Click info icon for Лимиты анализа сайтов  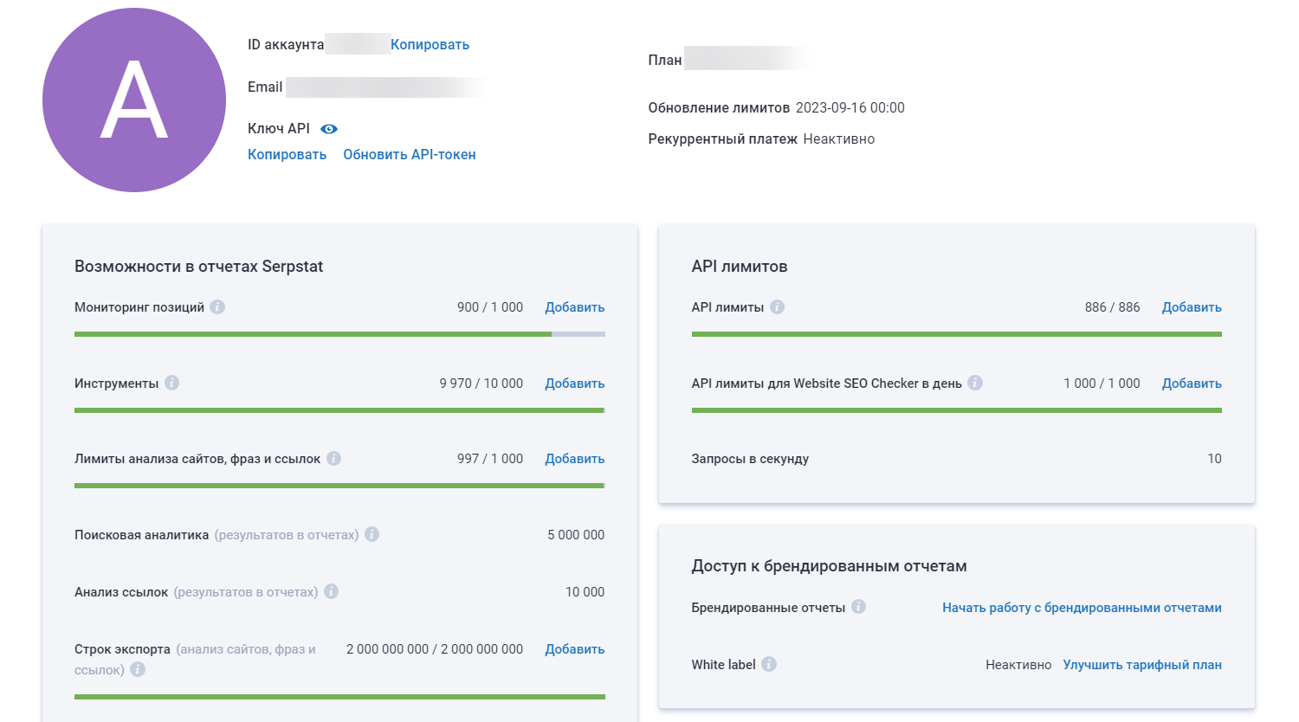(333, 459)
